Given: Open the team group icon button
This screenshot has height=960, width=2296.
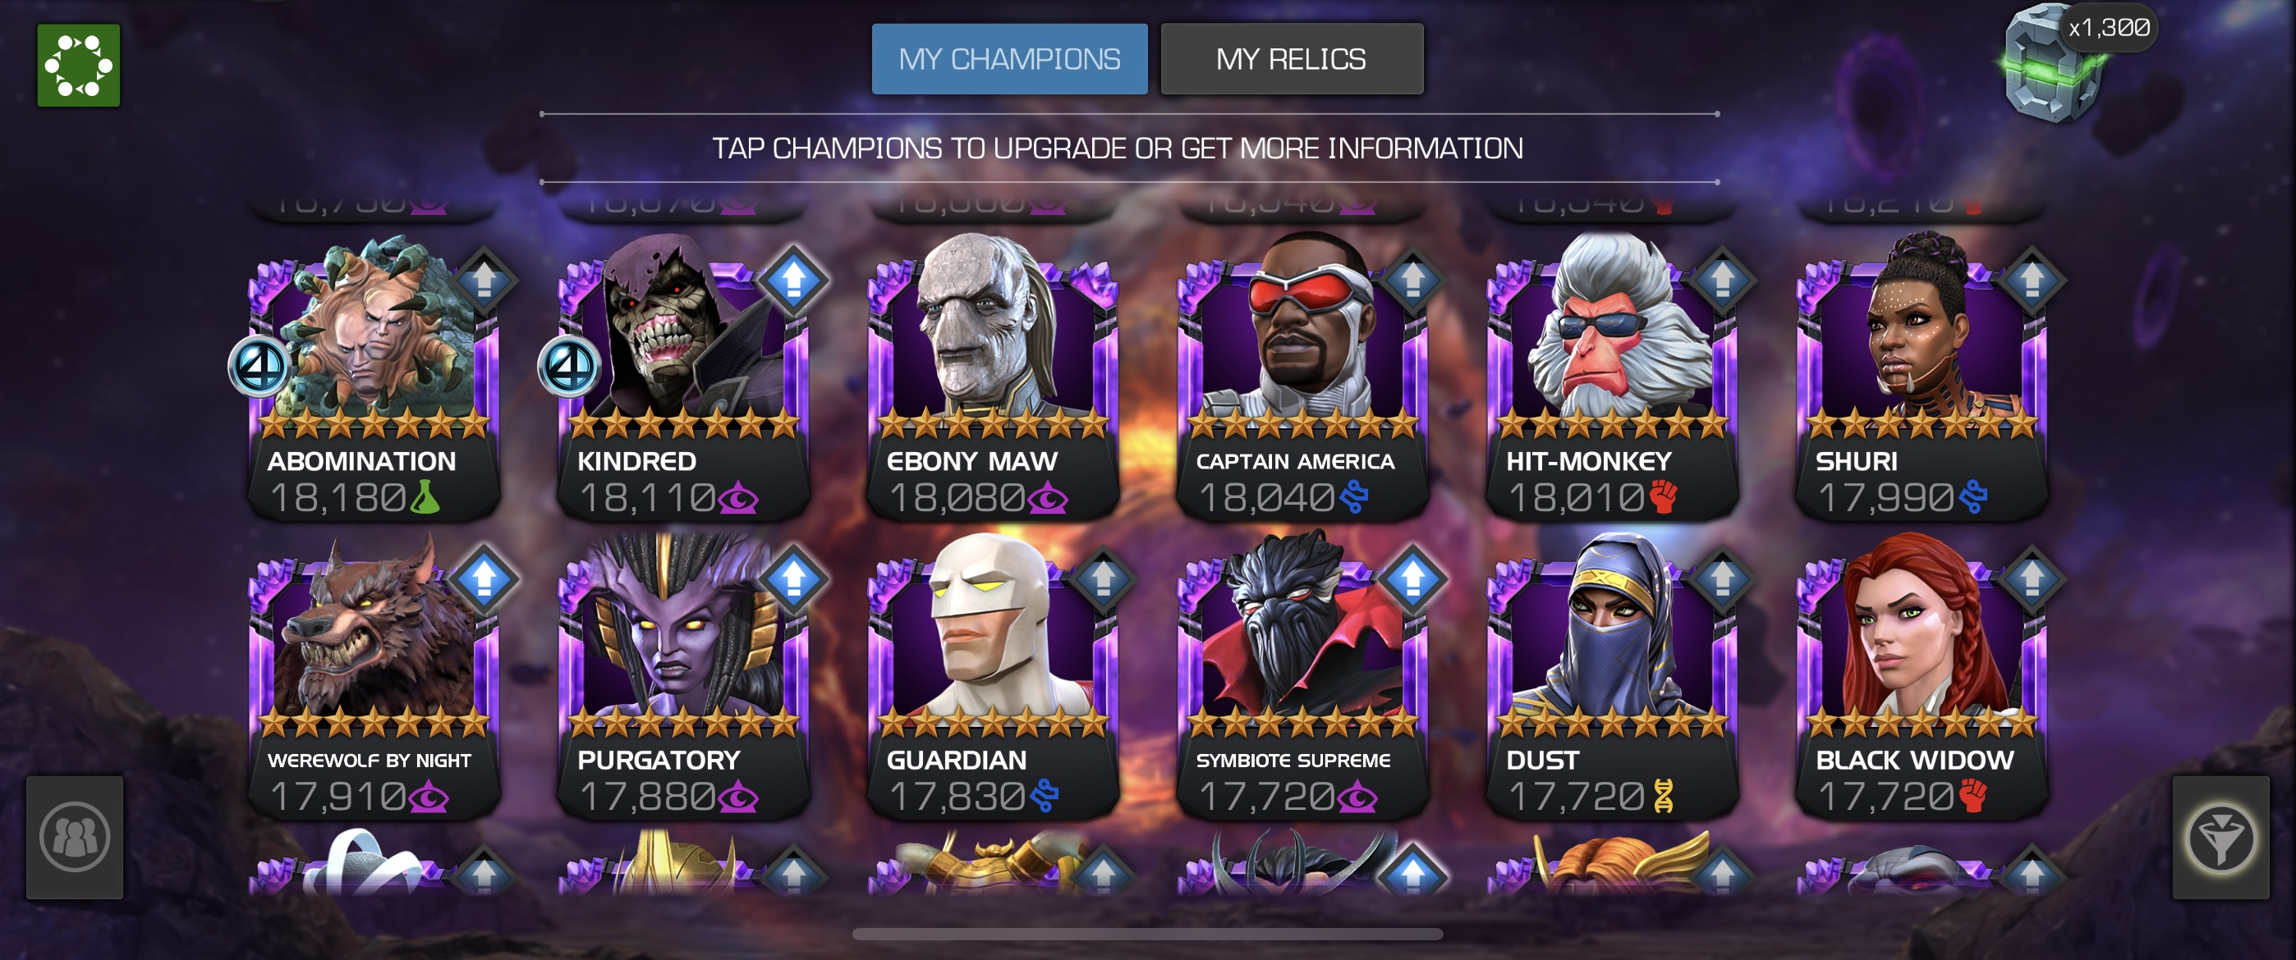Looking at the screenshot, I should [x=75, y=837].
